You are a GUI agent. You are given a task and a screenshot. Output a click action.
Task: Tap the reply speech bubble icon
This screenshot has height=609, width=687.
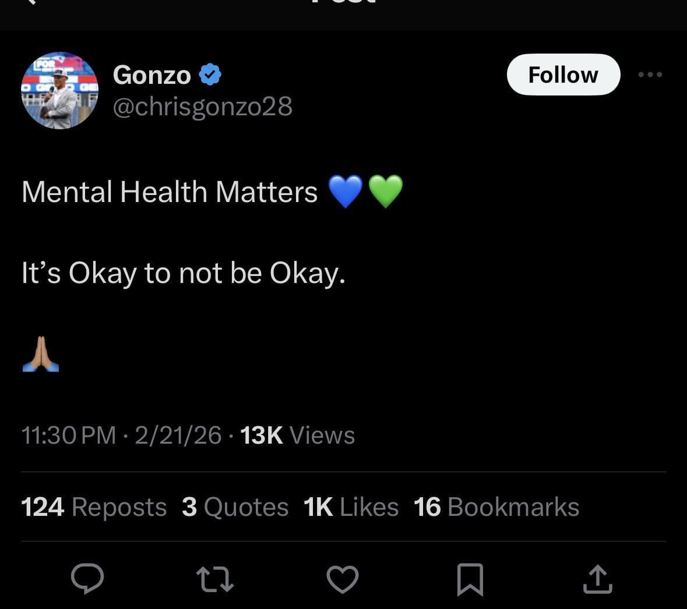pos(87,579)
